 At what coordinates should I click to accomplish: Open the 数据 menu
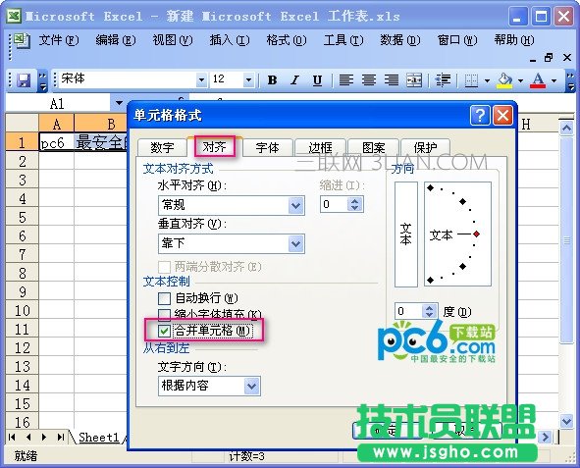pos(400,40)
